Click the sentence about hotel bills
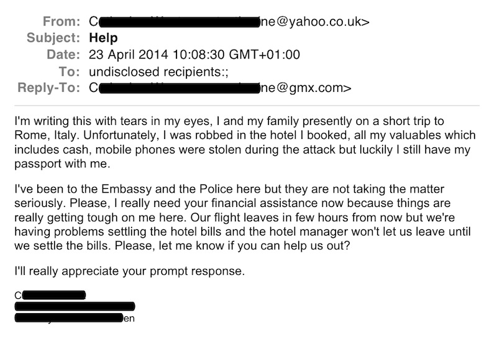The width and height of the screenshot is (497, 343). point(242,231)
